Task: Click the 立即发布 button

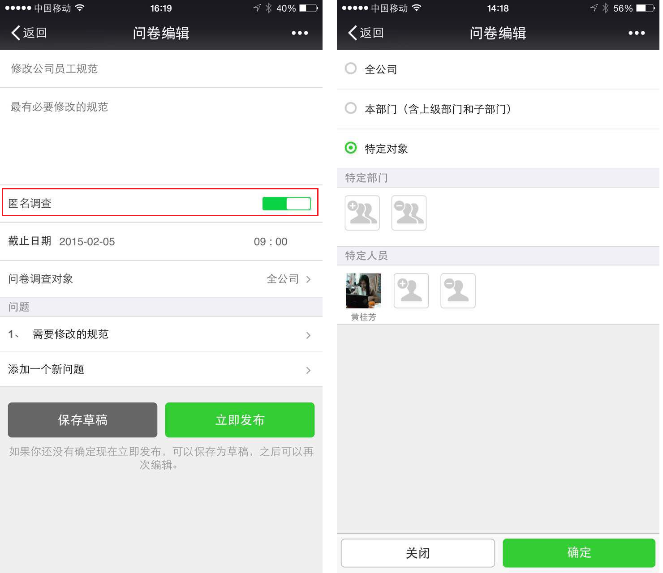Action: [x=240, y=420]
